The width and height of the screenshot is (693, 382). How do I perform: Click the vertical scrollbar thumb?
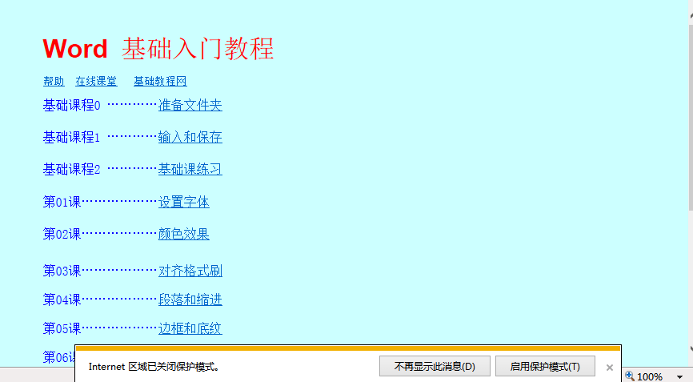pyautogui.click(x=691, y=117)
